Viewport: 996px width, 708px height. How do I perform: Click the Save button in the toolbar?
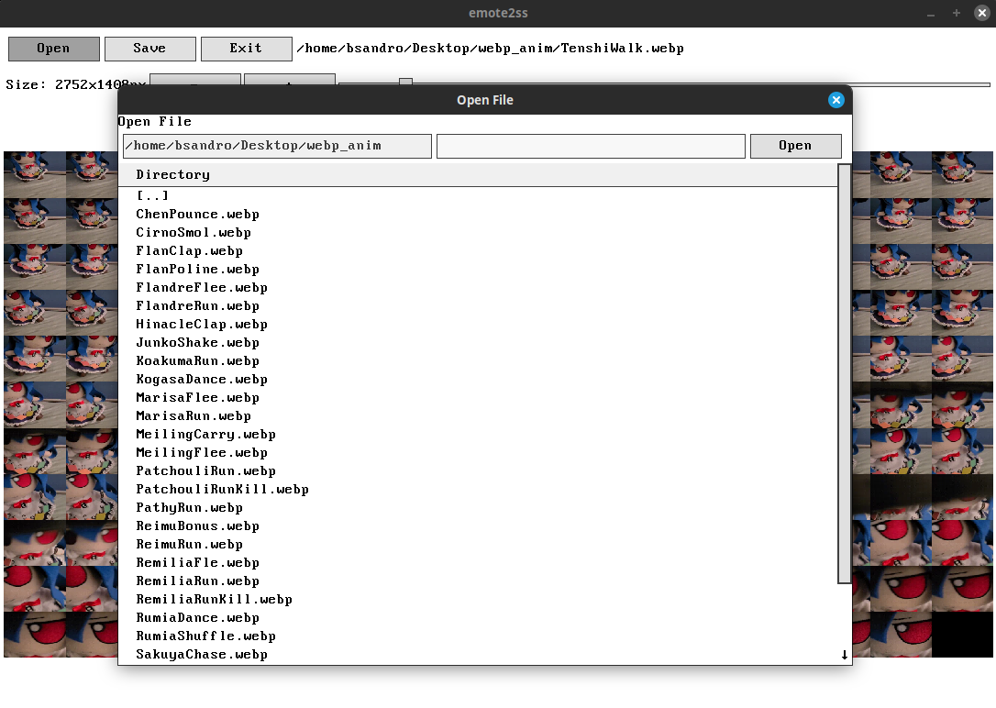149,48
